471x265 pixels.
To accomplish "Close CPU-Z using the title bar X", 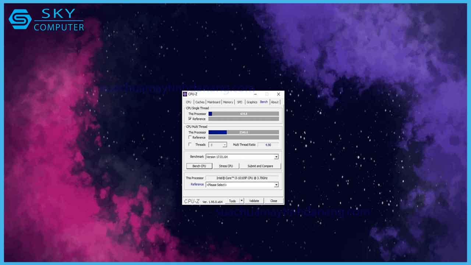I will click(x=278, y=94).
